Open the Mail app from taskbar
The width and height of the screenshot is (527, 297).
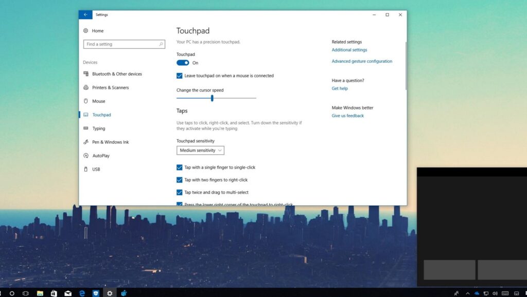[68, 293]
